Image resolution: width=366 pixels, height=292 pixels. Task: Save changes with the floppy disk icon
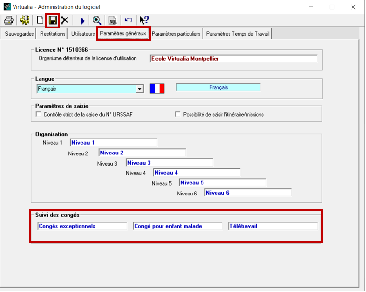coord(52,20)
